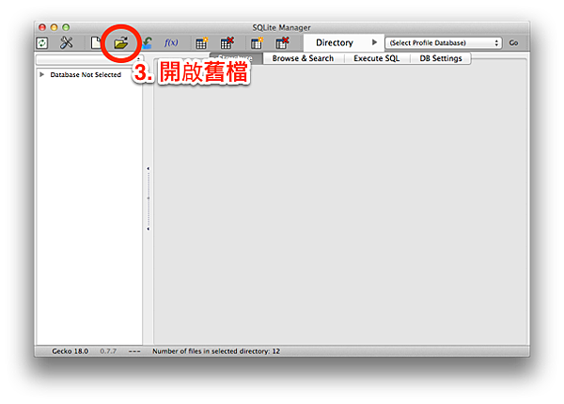Create a new database file icon
The height and width of the screenshot is (404, 564).
click(96, 43)
